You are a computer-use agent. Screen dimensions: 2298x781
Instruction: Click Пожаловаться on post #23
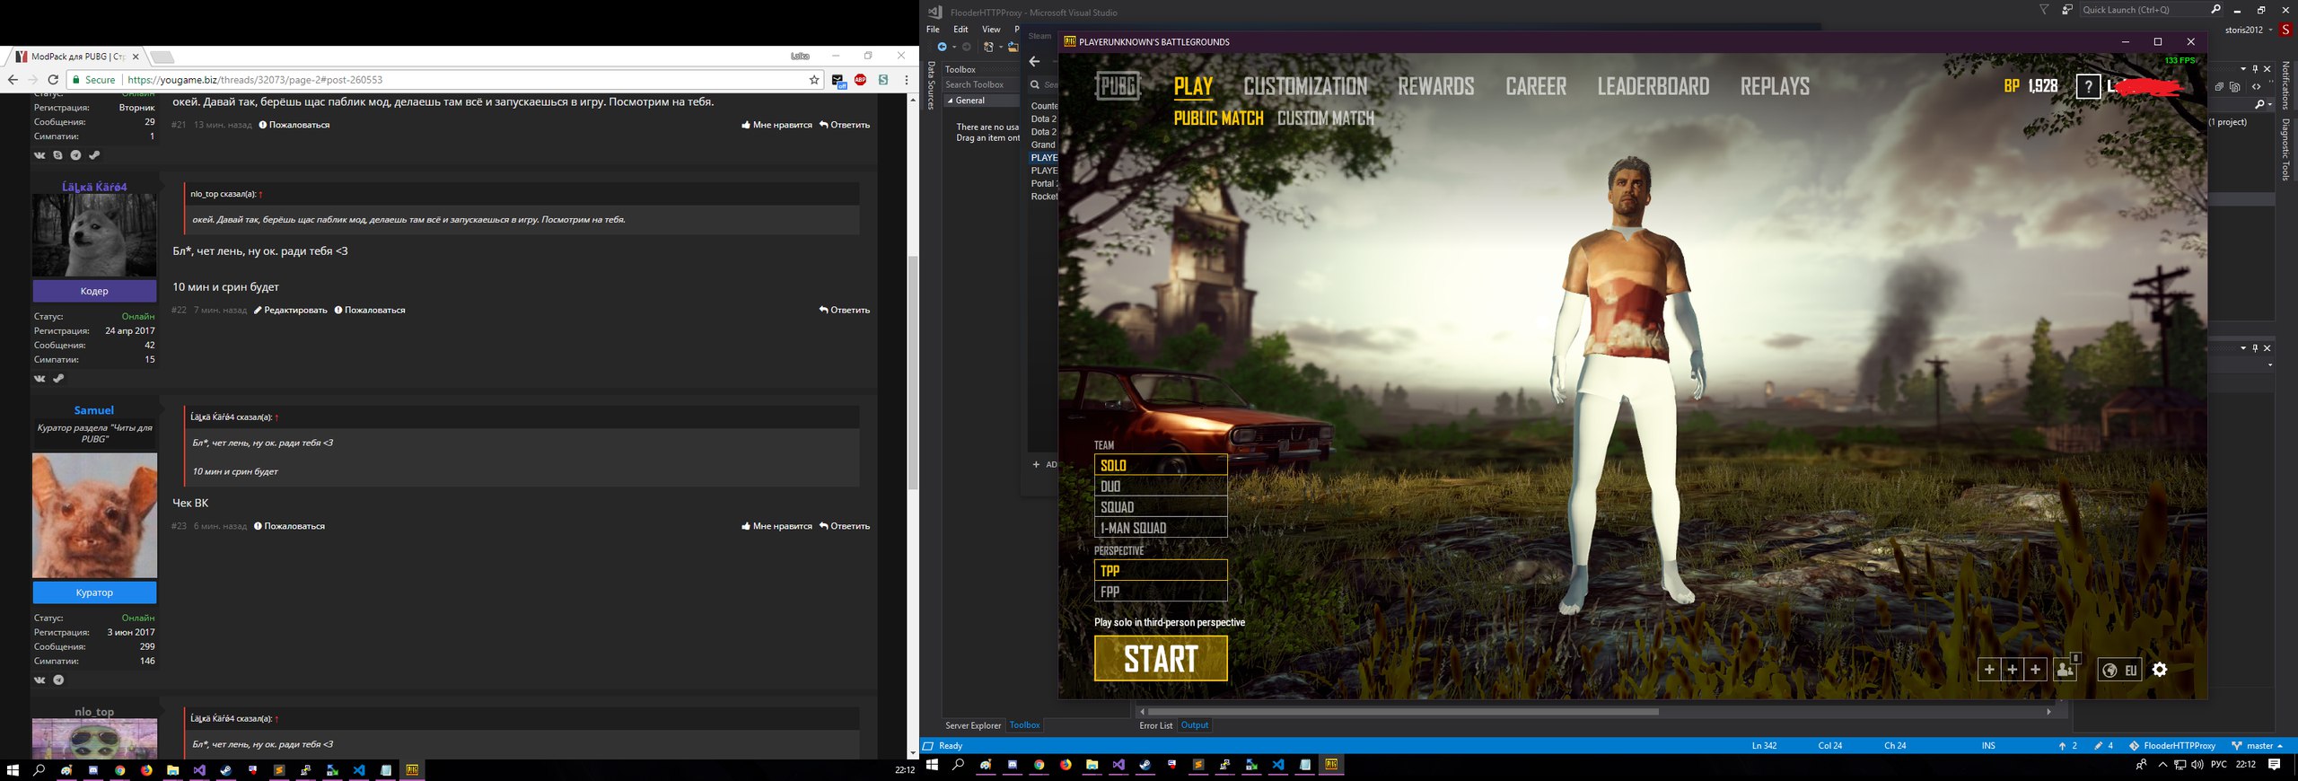coord(289,526)
